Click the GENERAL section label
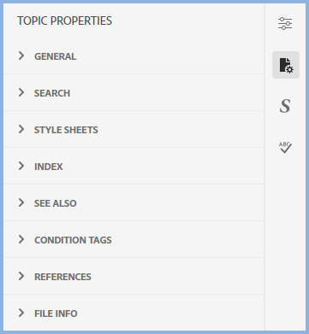 [56, 56]
